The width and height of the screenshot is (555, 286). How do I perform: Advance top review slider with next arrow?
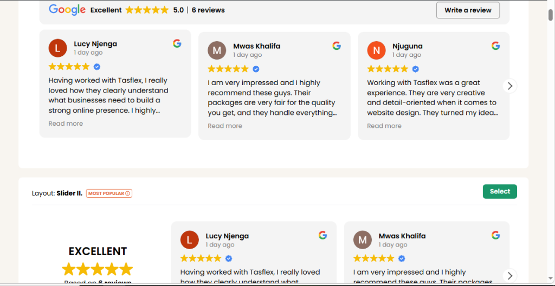509,86
